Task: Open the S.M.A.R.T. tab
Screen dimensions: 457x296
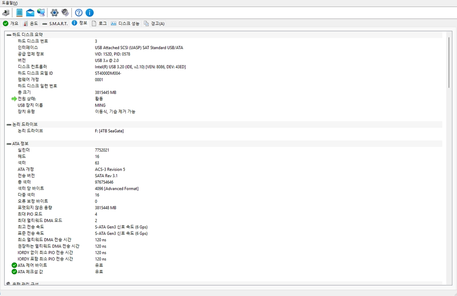Action: click(x=55, y=23)
